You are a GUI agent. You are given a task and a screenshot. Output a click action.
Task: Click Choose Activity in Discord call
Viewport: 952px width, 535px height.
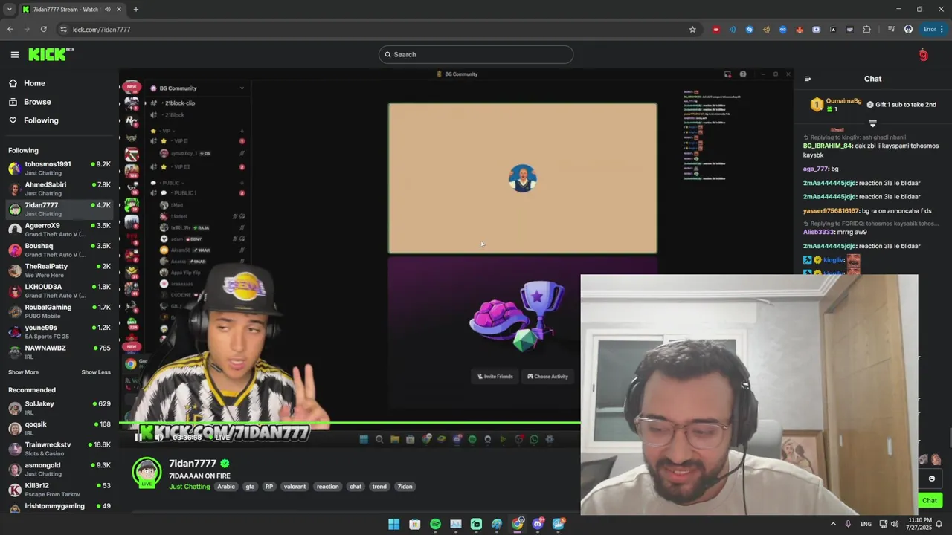click(x=548, y=377)
